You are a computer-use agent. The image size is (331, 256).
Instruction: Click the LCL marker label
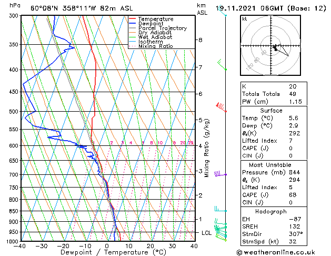206,233
